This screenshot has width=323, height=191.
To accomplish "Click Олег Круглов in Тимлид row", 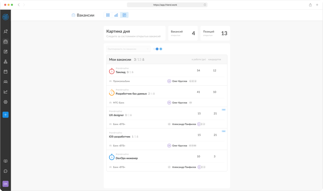I will [x=180, y=81].
